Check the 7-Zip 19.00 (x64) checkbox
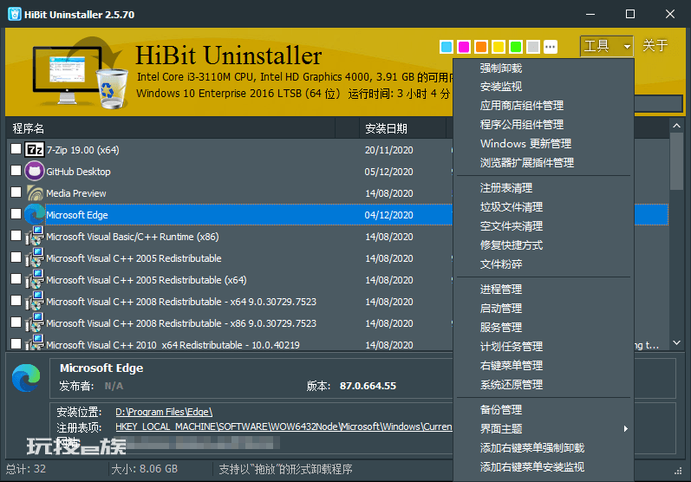The height and width of the screenshot is (482, 691). [x=16, y=149]
